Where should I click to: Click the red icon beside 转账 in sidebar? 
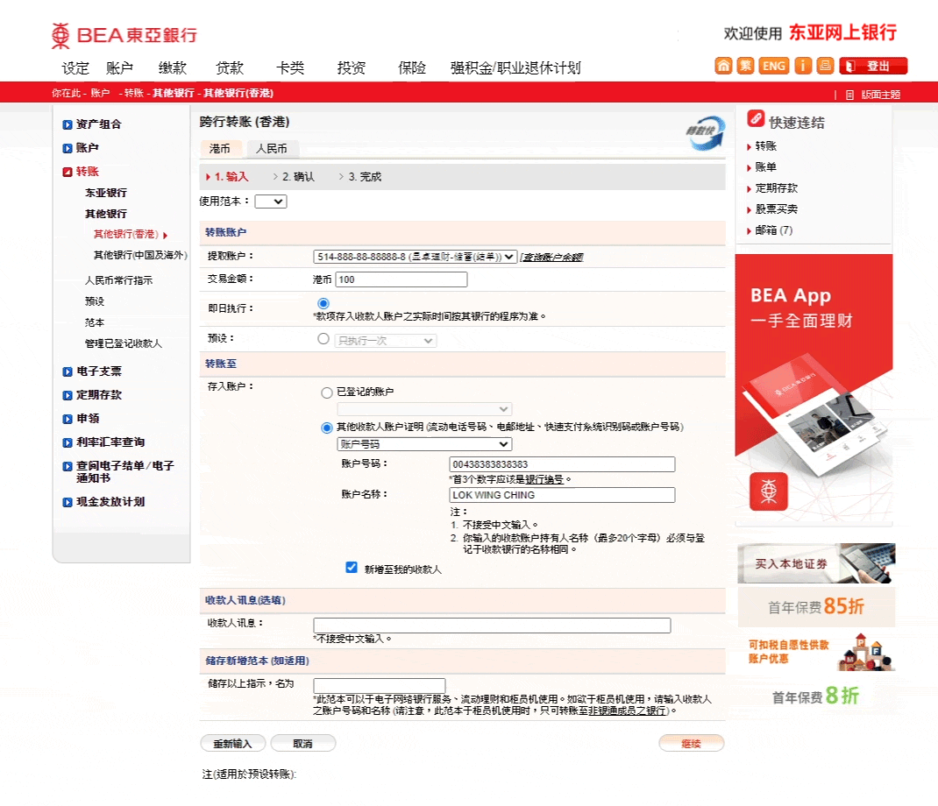click(x=68, y=173)
